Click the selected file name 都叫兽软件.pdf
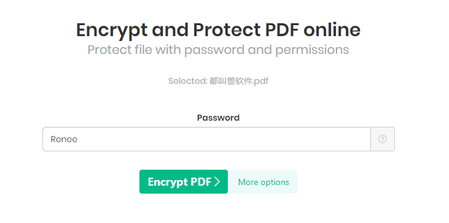This screenshot has width=449, height=223. tap(238, 81)
